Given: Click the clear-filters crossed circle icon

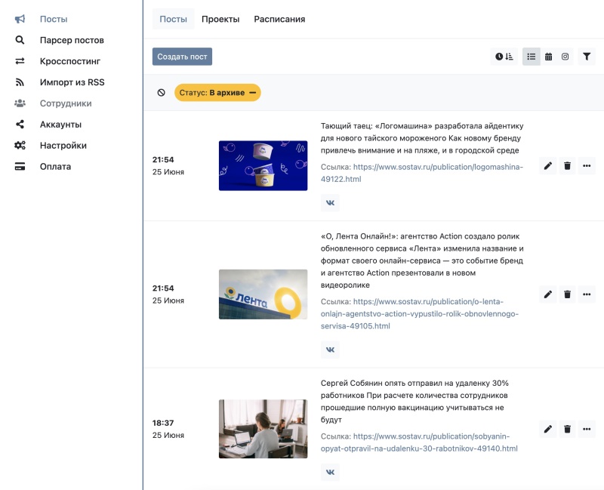Looking at the screenshot, I should 160,92.
